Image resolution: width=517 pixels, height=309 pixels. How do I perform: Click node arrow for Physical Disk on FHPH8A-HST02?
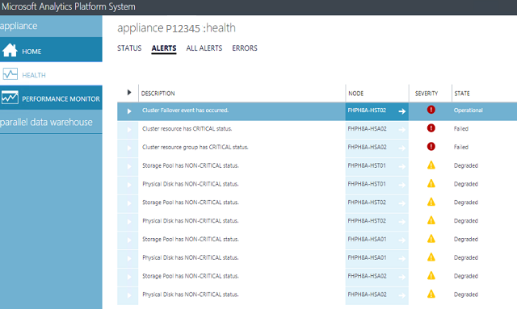pyautogui.click(x=402, y=222)
